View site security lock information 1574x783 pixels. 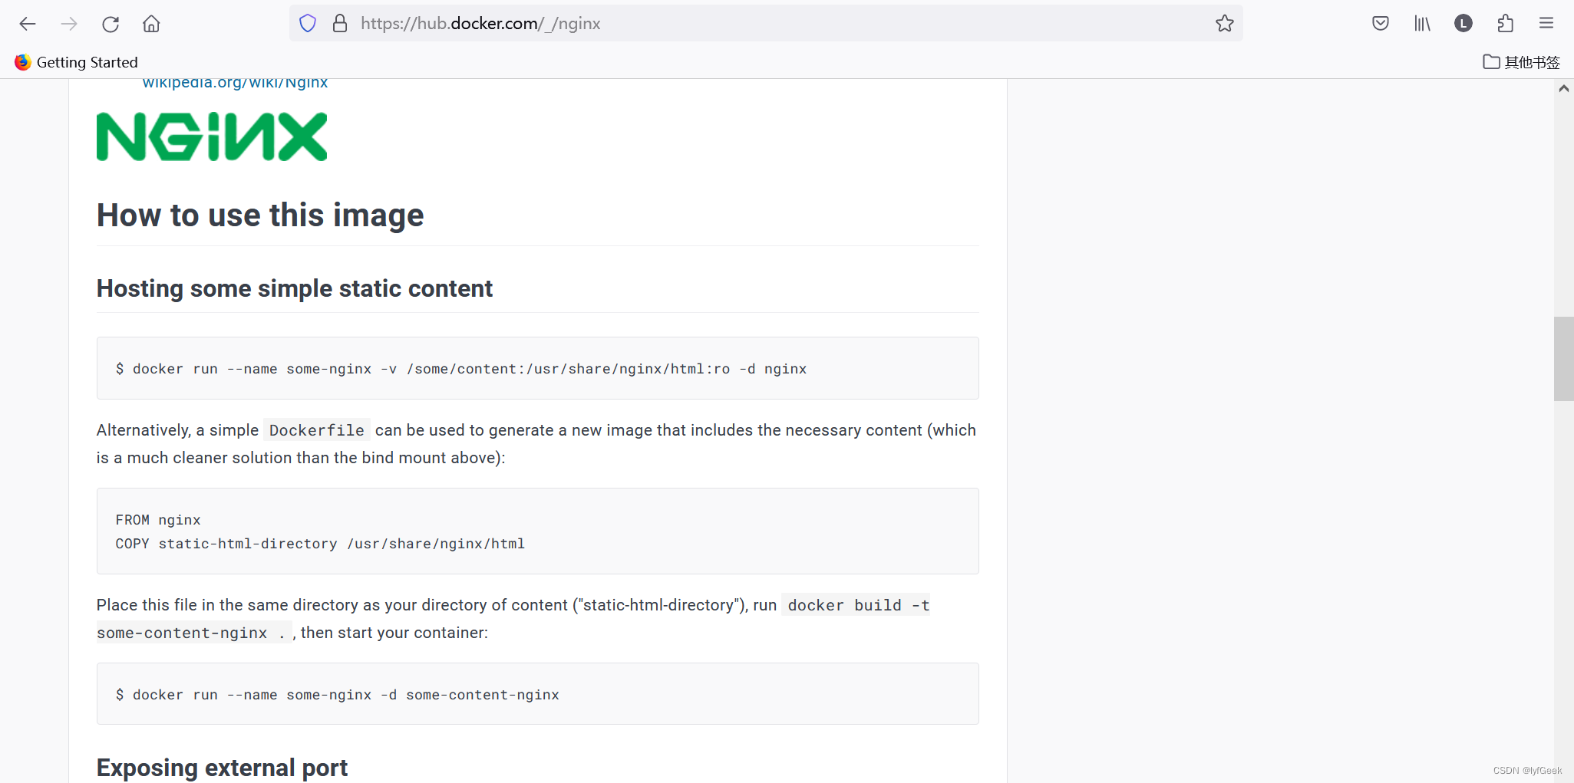click(340, 24)
